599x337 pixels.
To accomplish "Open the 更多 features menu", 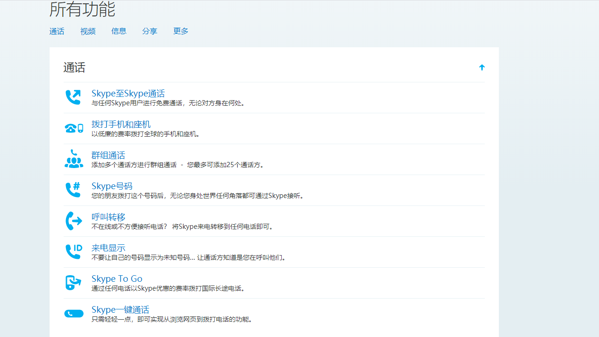I will 181,31.
